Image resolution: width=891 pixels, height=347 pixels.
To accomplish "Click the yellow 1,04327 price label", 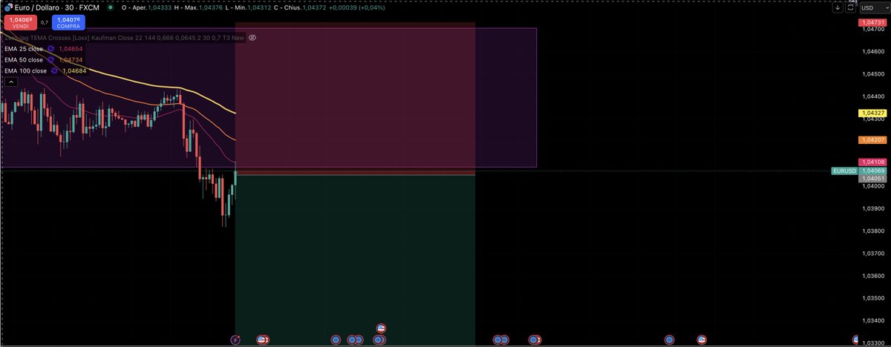I will [x=872, y=113].
